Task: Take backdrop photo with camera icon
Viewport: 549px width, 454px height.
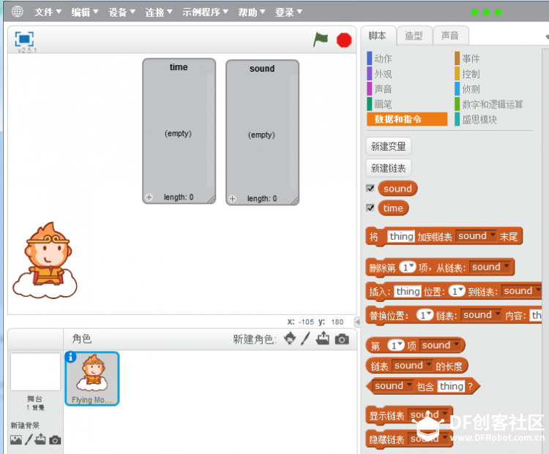Action: tap(55, 439)
